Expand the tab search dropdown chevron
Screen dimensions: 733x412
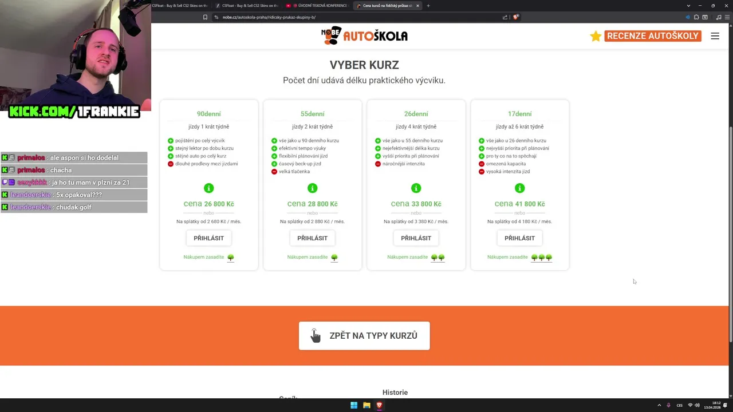click(x=688, y=6)
